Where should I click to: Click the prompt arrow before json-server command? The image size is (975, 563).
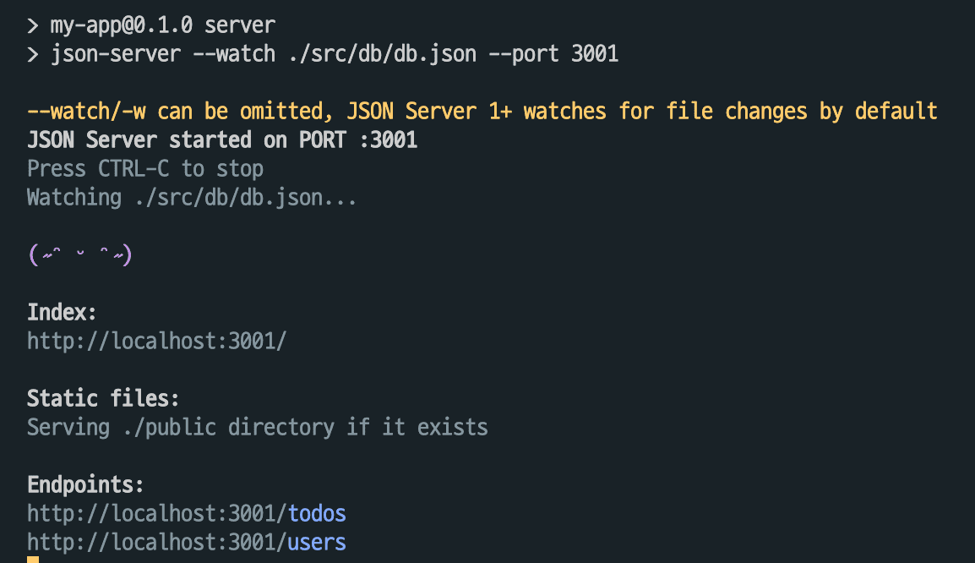33,54
